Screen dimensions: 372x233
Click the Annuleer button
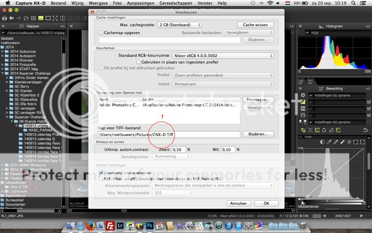point(238,203)
